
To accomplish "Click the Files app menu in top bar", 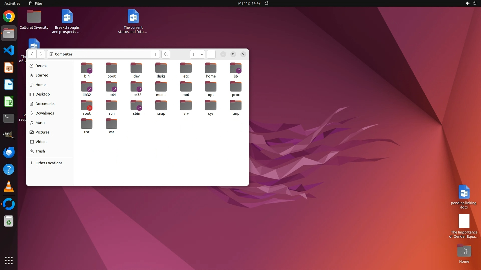I will pos(36,3).
